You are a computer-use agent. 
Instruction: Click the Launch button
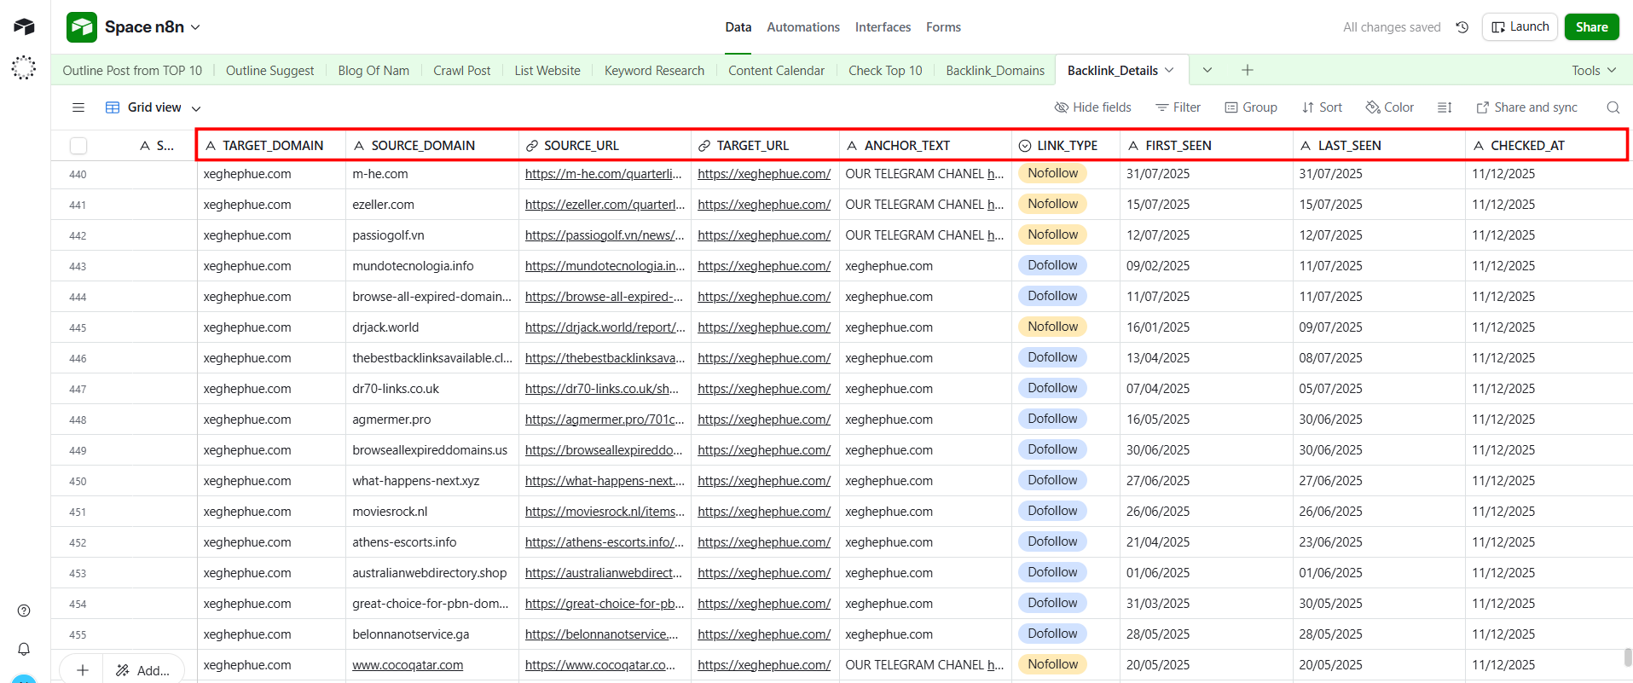(1520, 27)
